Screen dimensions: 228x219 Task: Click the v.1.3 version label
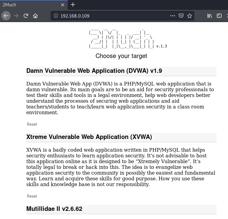161,46
